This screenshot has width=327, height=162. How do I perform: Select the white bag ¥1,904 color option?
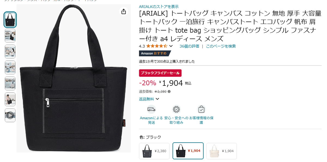pos(222,151)
